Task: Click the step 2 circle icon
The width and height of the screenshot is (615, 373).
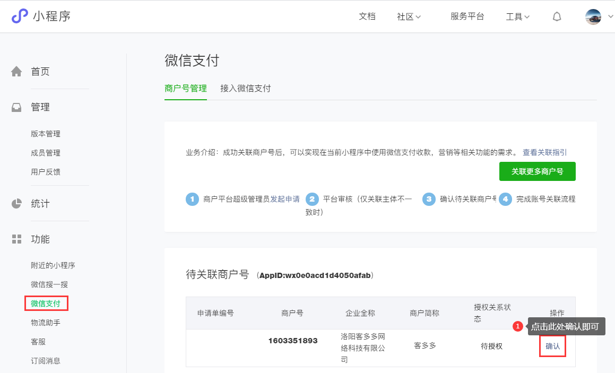Action: coord(312,199)
